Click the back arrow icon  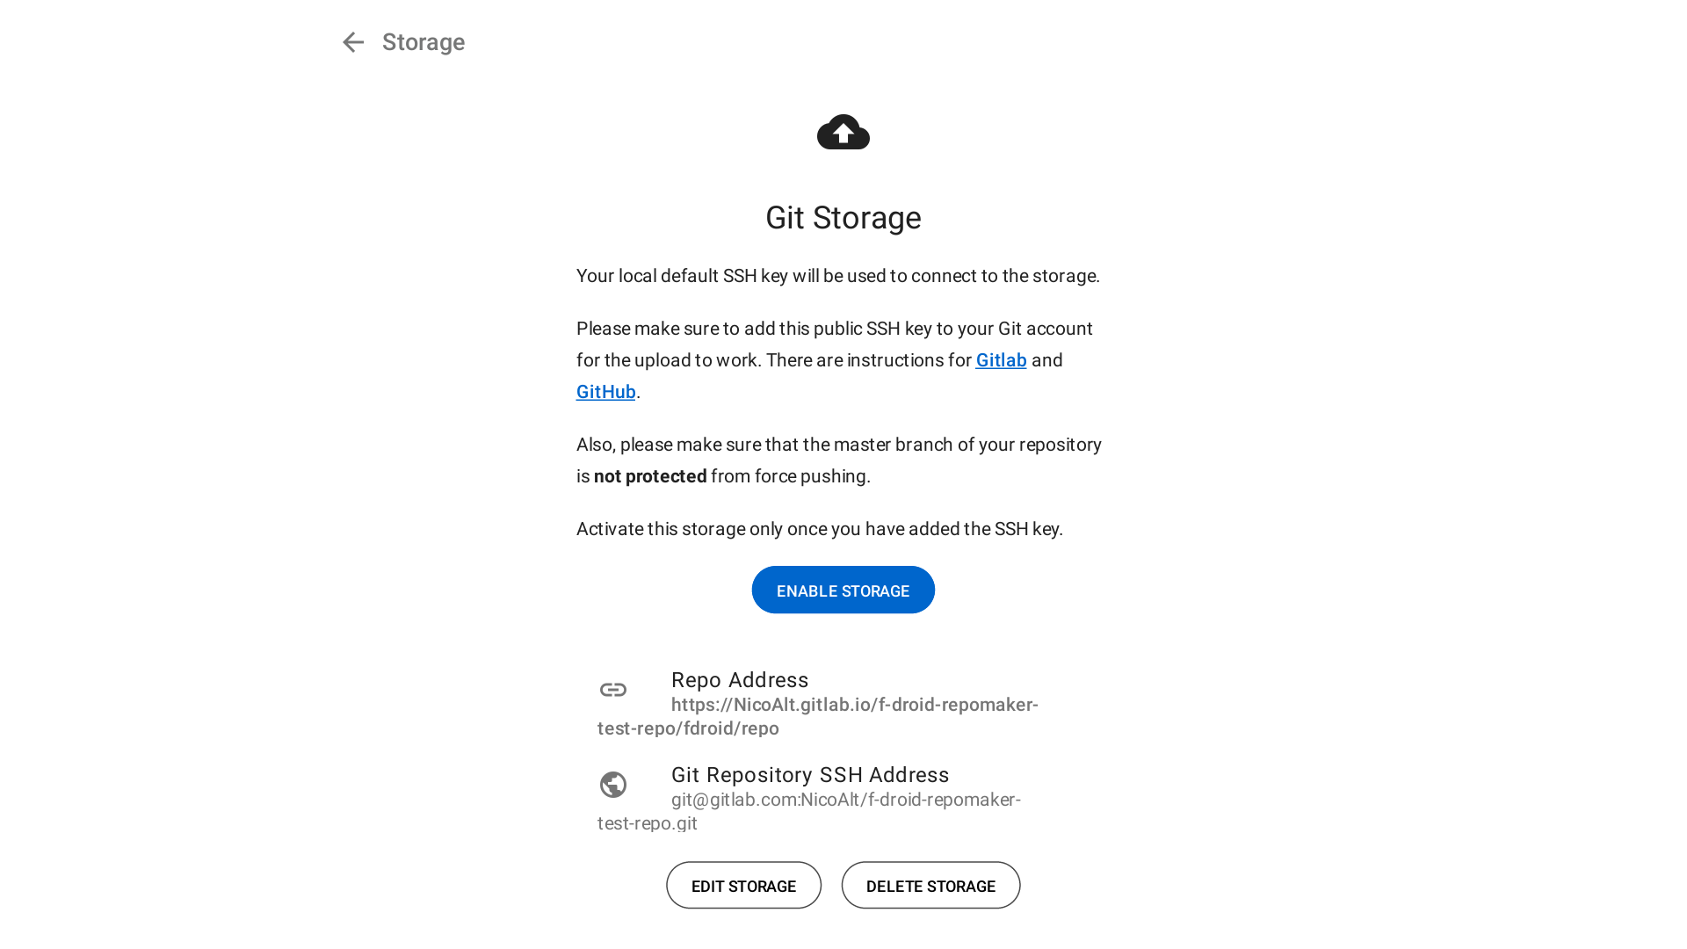352,42
